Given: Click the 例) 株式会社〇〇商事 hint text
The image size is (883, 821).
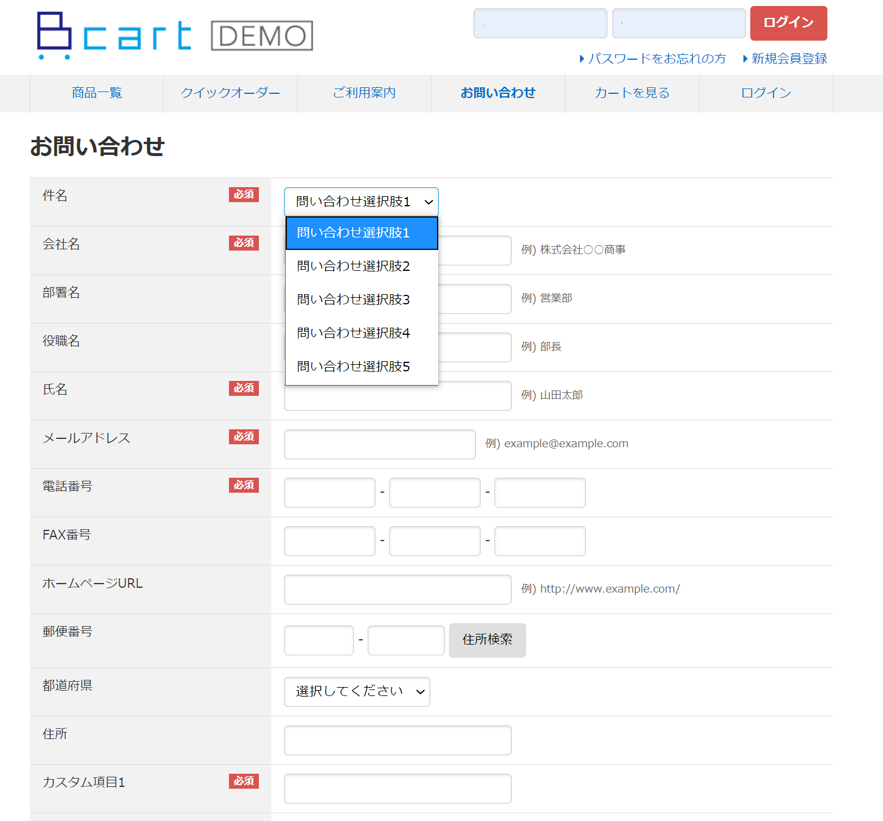Looking at the screenshot, I should pyautogui.click(x=573, y=250).
